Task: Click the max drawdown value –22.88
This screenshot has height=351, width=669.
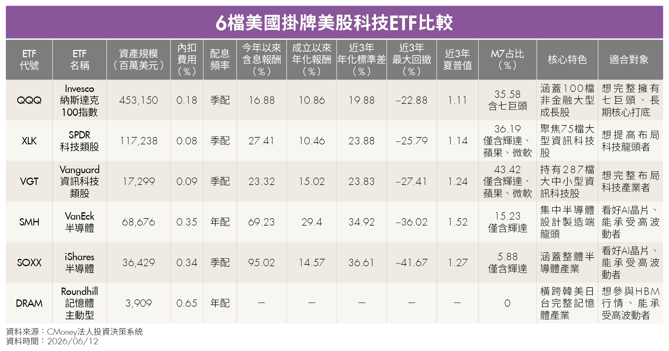Action: tap(412, 100)
